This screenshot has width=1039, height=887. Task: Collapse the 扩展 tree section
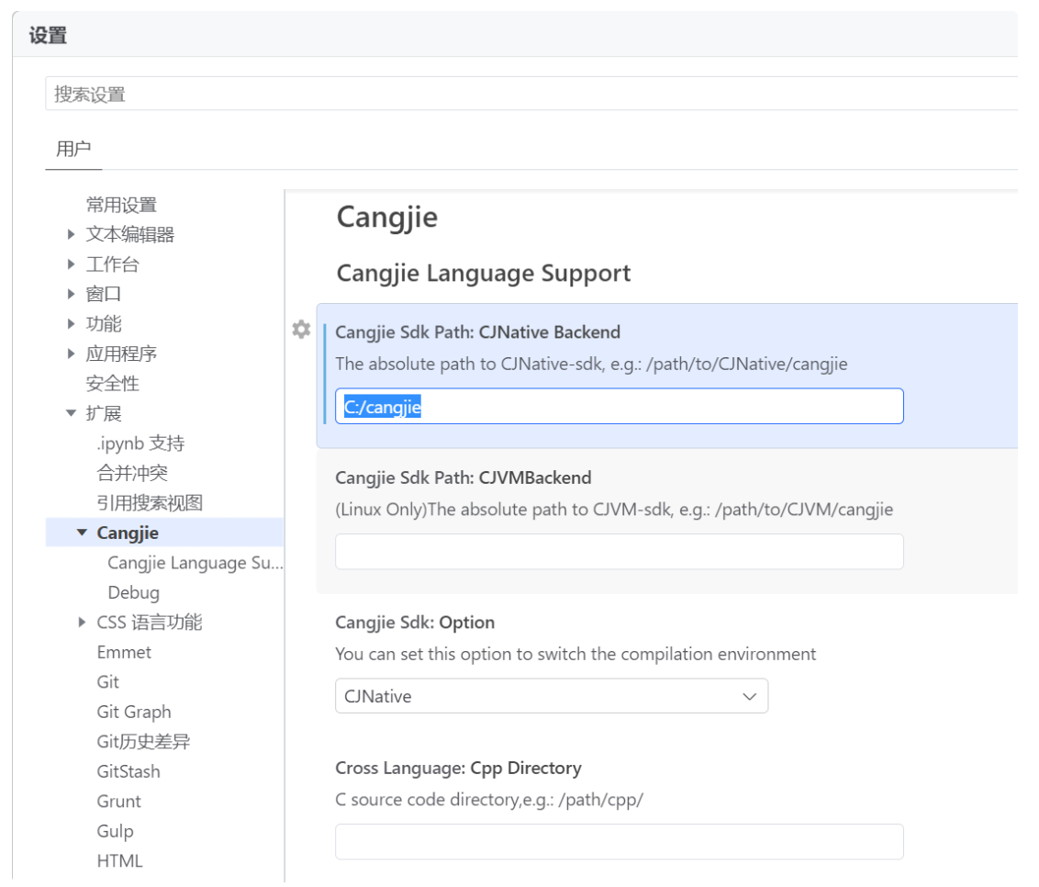(x=72, y=413)
